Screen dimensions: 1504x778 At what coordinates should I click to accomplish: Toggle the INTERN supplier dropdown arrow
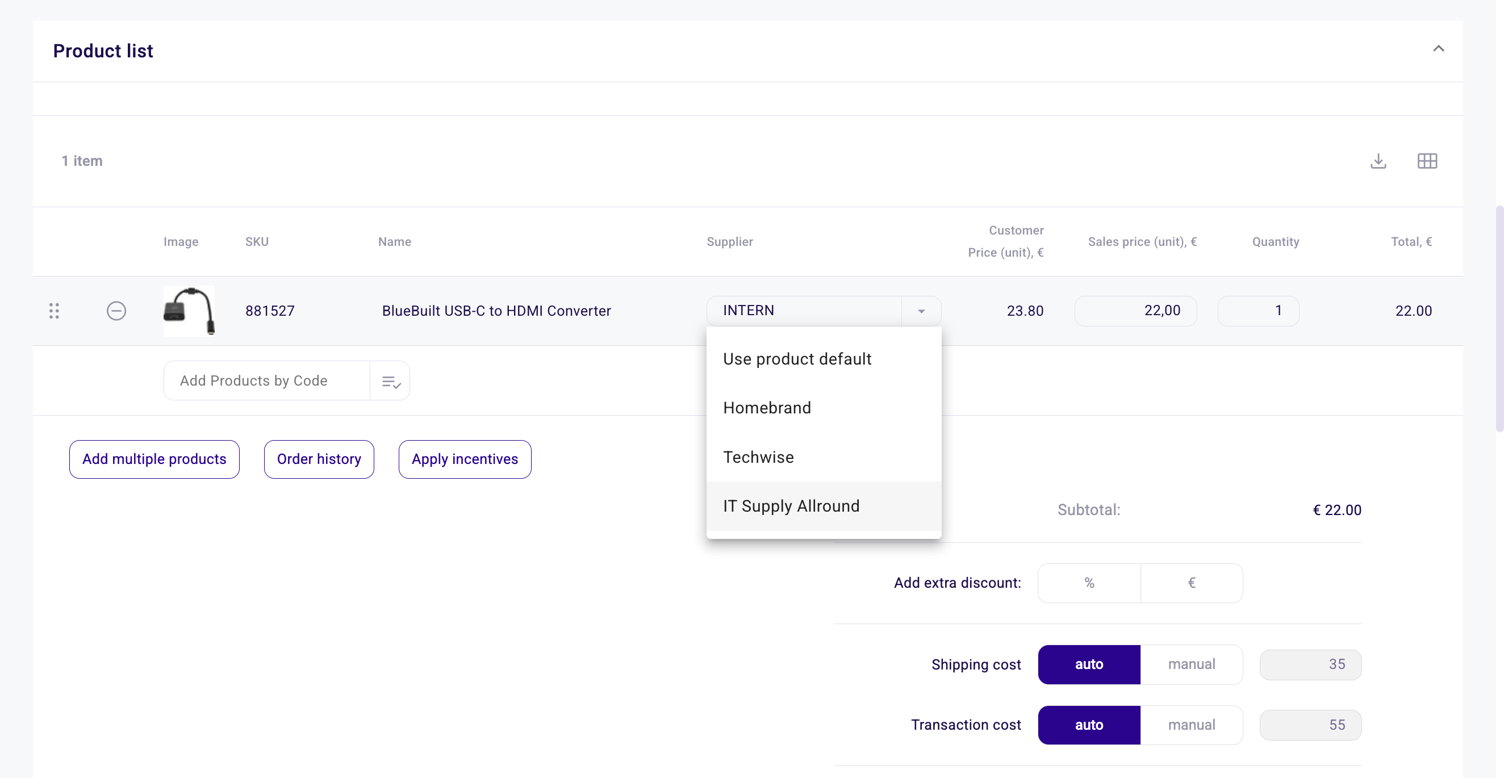(921, 311)
